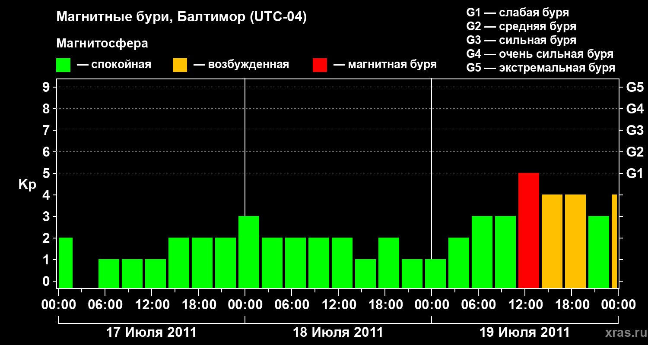Click the Kp 3 bar at 18 July midnight
The width and height of the screenshot is (648, 345).
pos(249,252)
